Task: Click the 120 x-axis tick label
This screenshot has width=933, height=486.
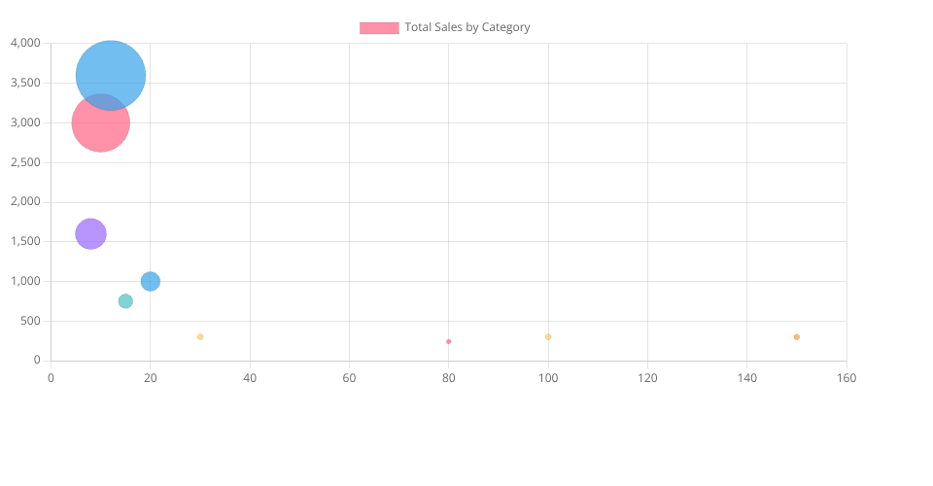Action: [647, 378]
